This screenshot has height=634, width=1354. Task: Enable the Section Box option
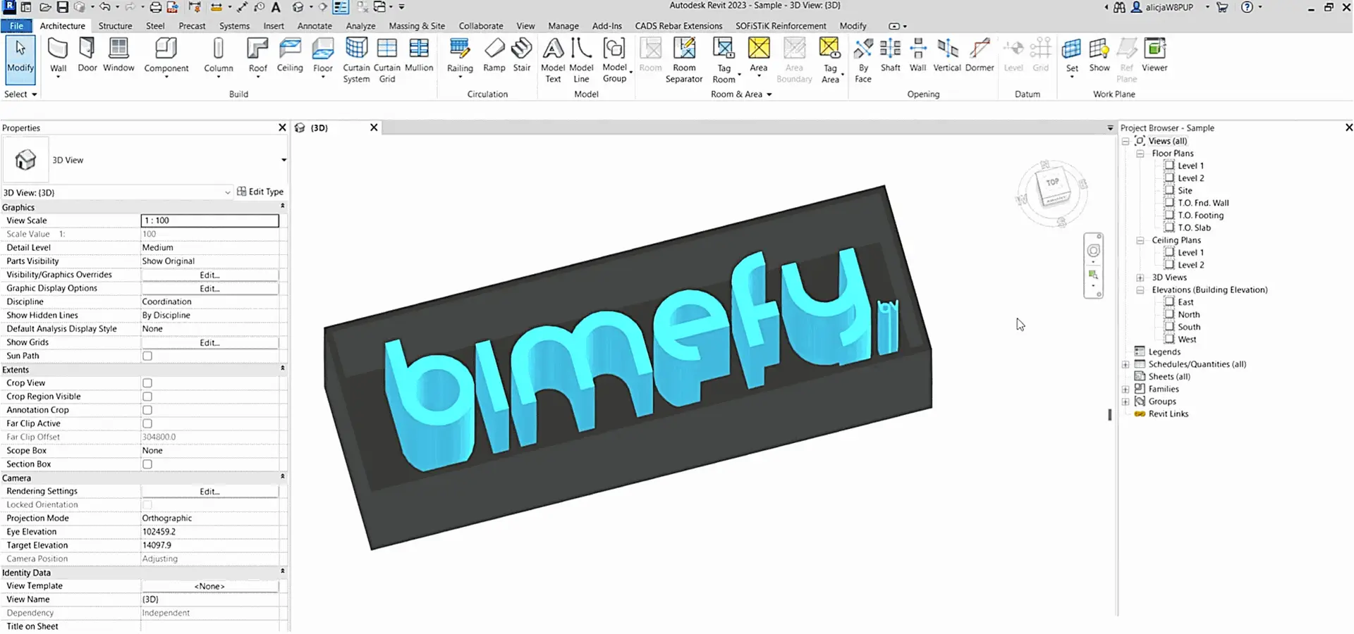(147, 464)
